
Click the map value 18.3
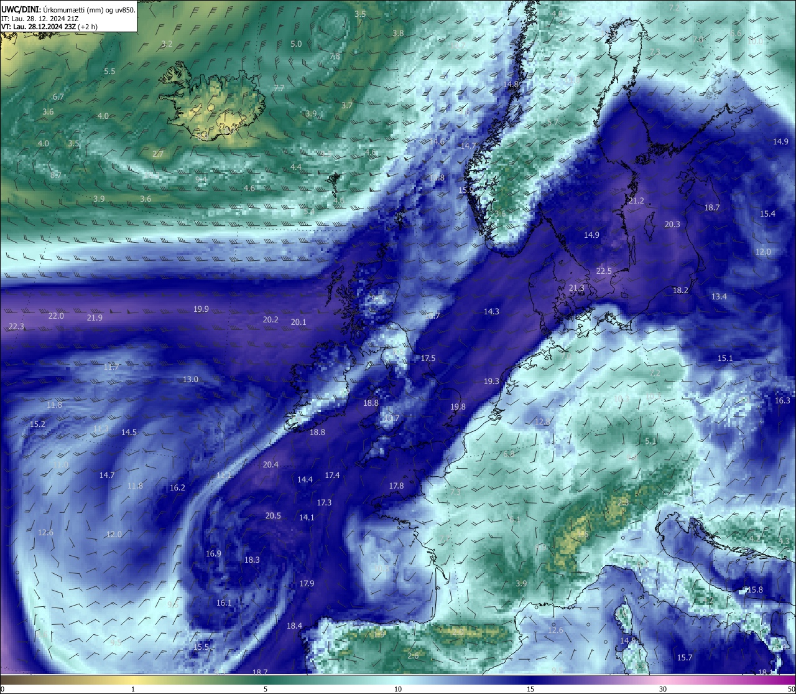point(252,560)
